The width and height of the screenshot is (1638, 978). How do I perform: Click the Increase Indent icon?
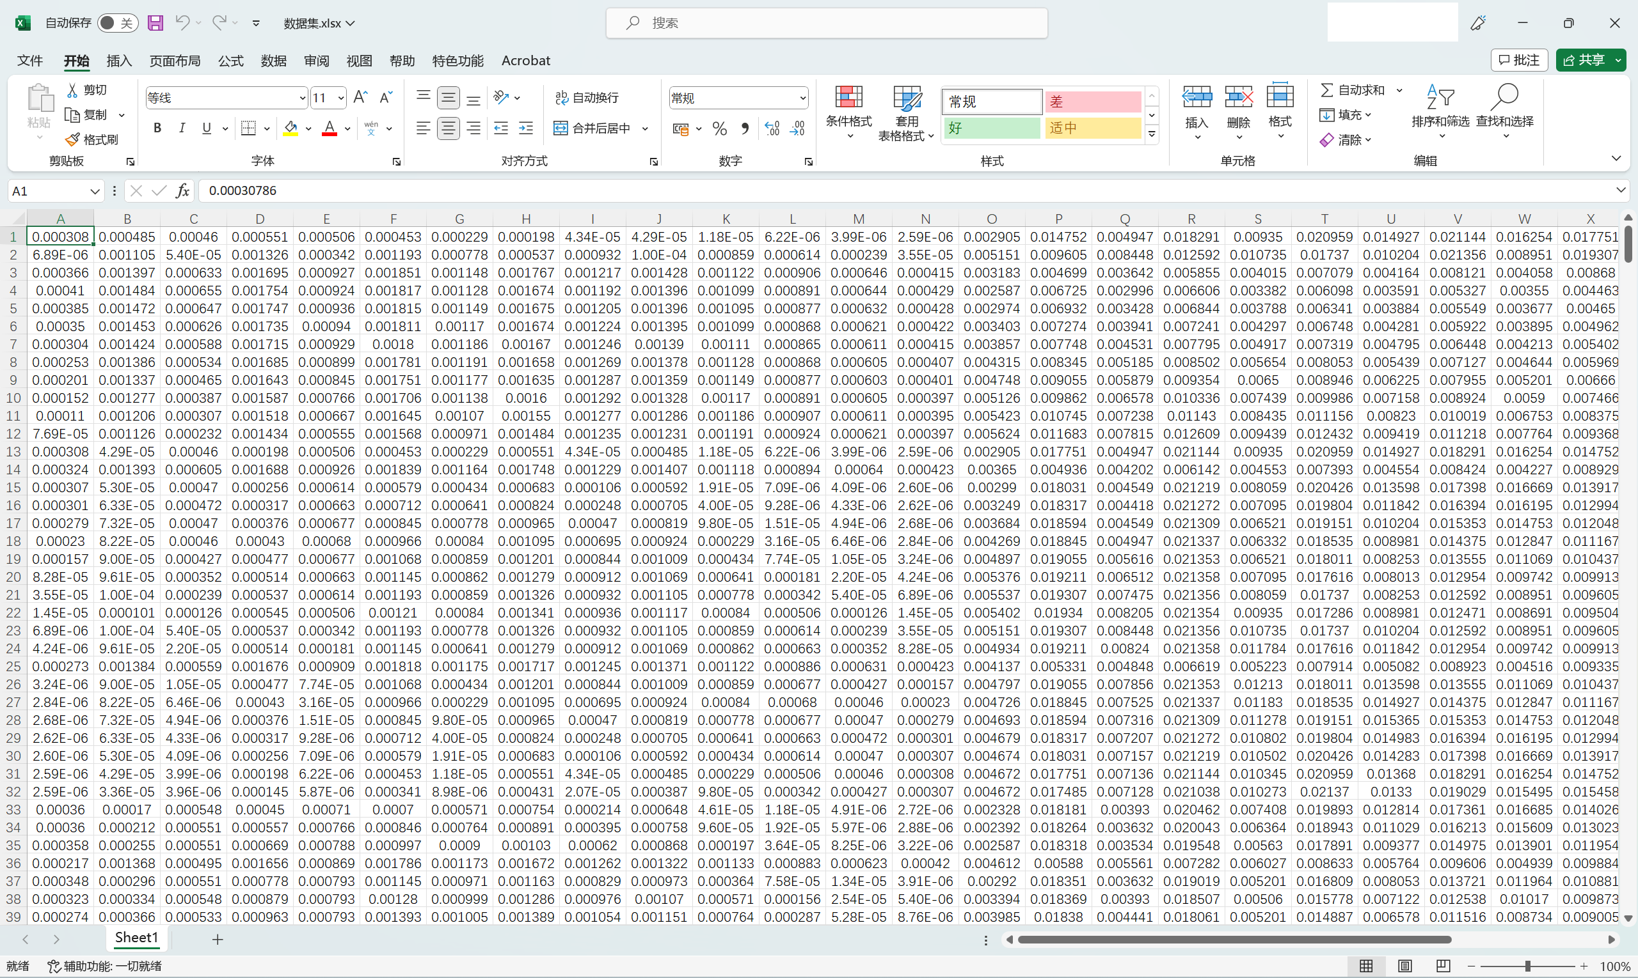pyautogui.click(x=526, y=128)
